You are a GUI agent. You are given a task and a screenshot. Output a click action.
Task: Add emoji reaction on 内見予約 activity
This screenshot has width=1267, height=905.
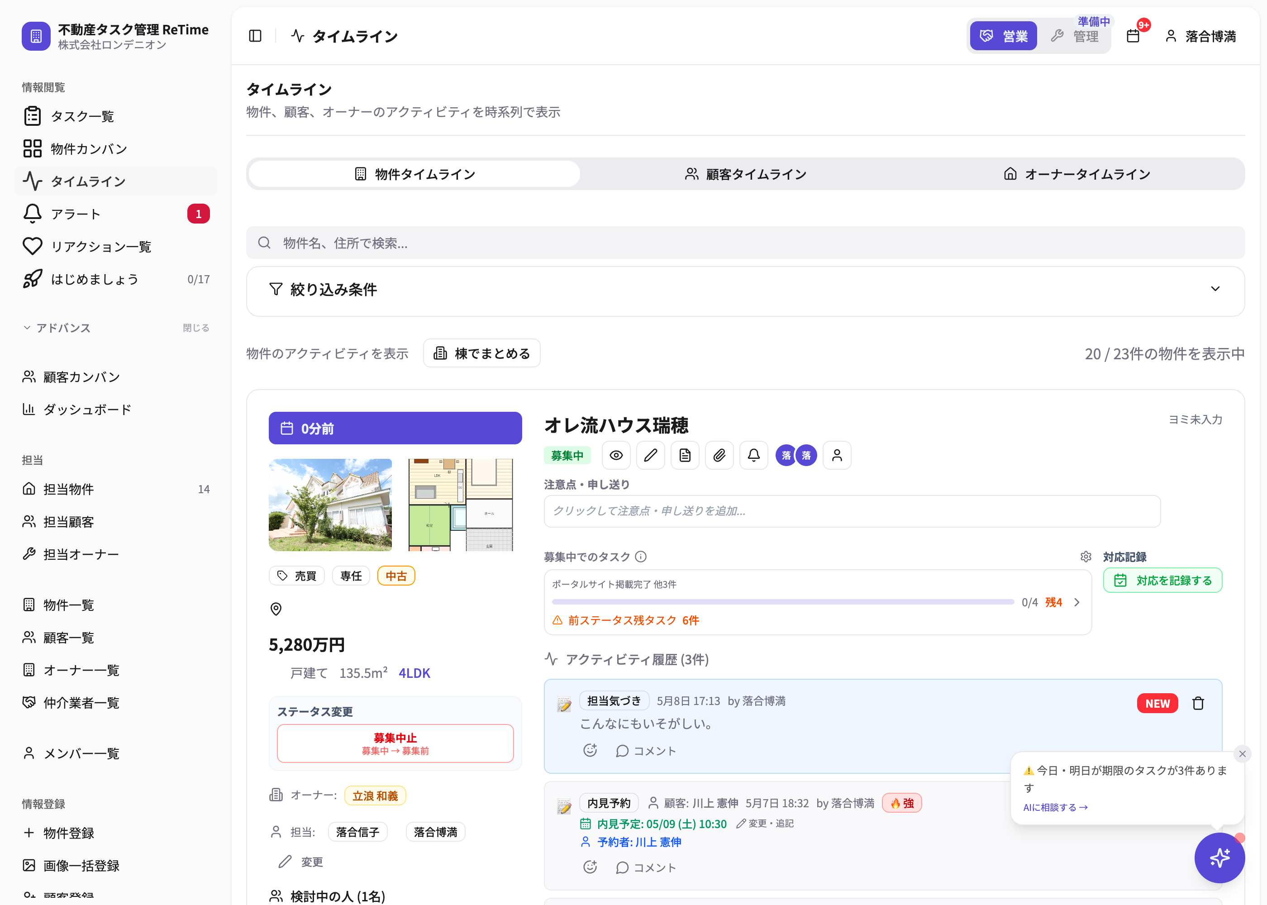pos(590,867)
